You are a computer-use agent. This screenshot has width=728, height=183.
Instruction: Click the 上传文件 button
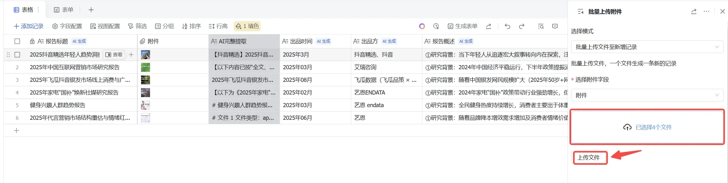pos(589,157)
